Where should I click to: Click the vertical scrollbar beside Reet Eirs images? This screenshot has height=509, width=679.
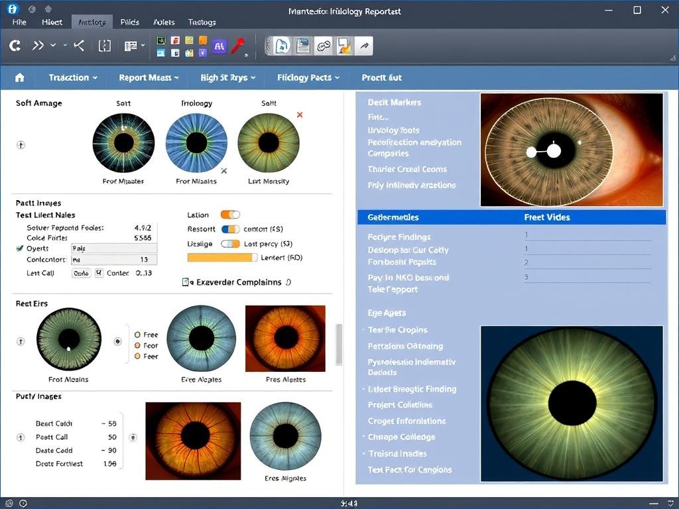pyautogui.click(x=339, y=345)
